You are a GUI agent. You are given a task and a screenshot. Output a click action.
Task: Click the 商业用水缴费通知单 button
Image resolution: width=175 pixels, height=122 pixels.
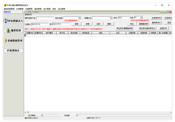(124, 29)
